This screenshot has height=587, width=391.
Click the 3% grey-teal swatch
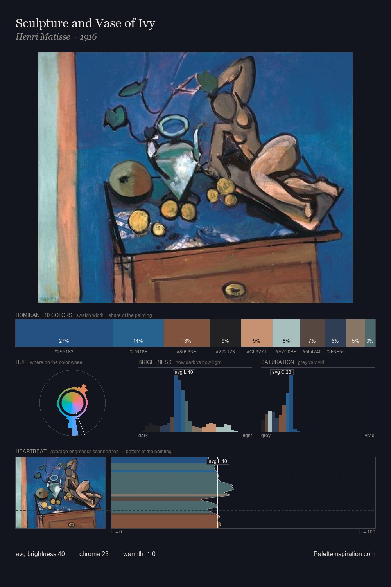tap(370, 333)
